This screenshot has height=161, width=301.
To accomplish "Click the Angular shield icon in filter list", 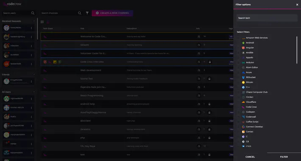I will point(243,48).
